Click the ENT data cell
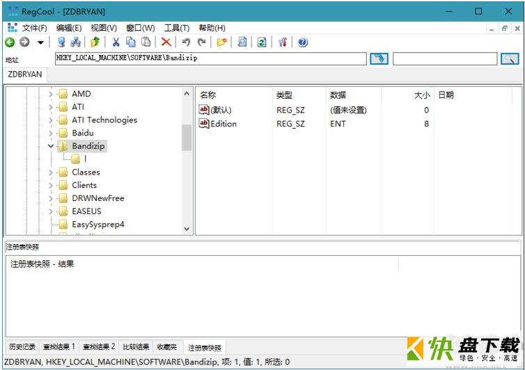Viewport: 525px width, 370px height. click(338, 124)
